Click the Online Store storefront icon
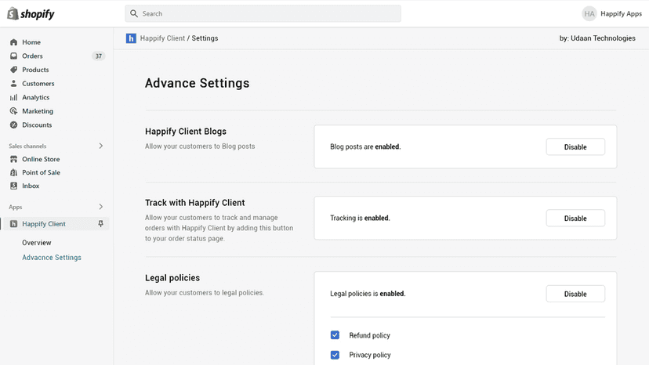 click(13, 159)
